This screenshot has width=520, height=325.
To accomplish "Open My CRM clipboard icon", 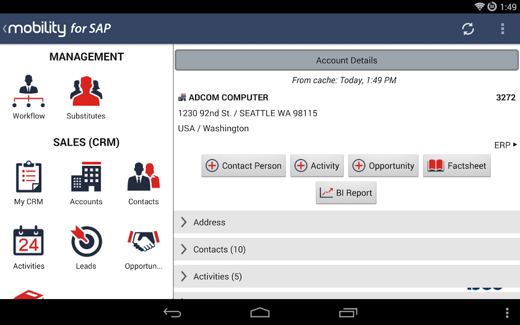I will coord(28,177).
